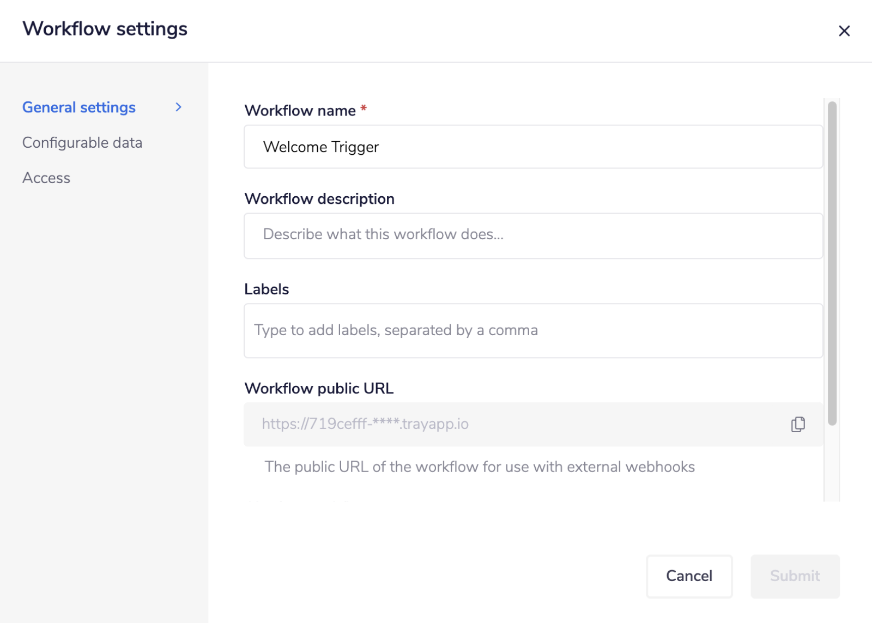Viewport: 872px width, 623px height.
Task: Select the Welcome Trigger text
Action: click(x=320, y=147)
